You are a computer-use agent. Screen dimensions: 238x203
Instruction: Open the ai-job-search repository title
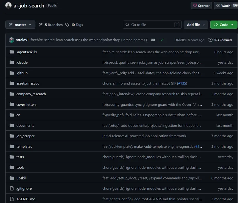point(29,6)
